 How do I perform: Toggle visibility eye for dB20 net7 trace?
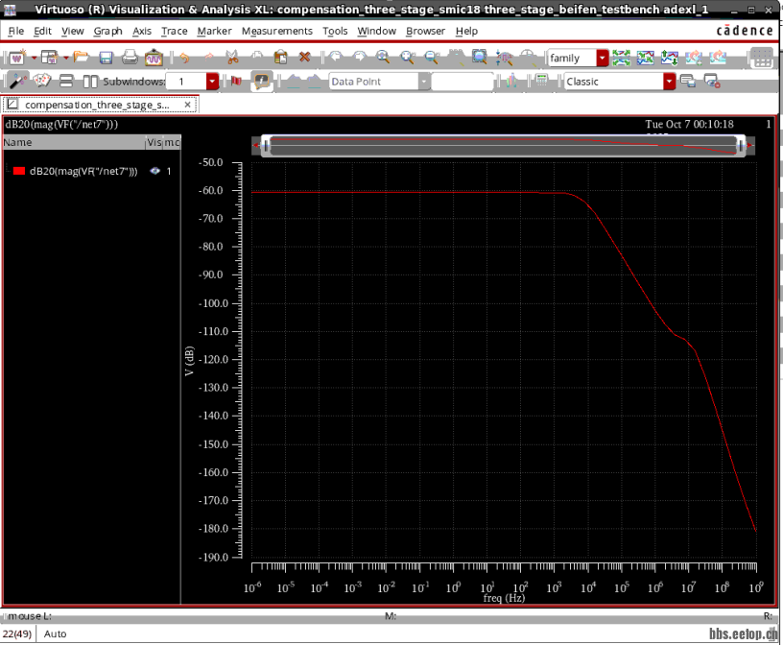pos(154,171)
